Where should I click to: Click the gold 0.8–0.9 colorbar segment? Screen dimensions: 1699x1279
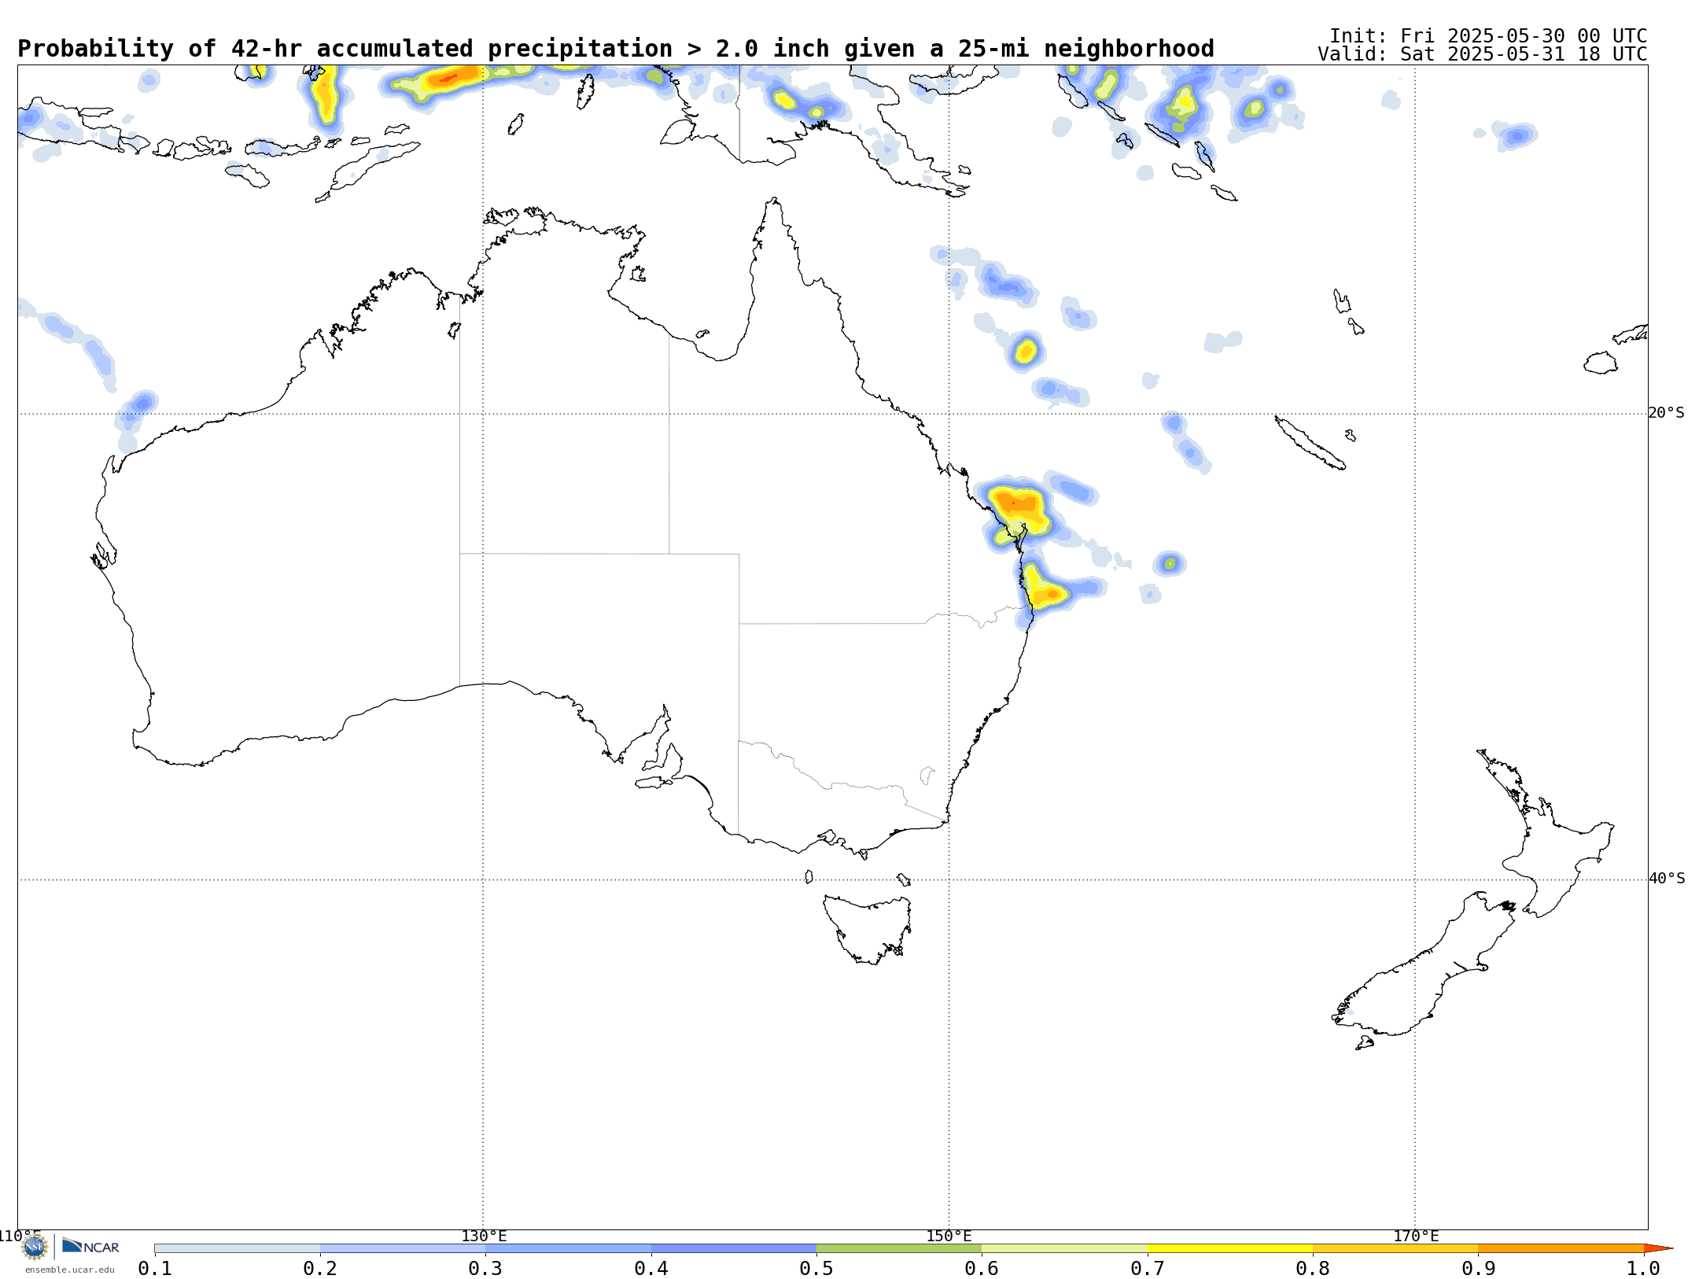point(1395,1248)
